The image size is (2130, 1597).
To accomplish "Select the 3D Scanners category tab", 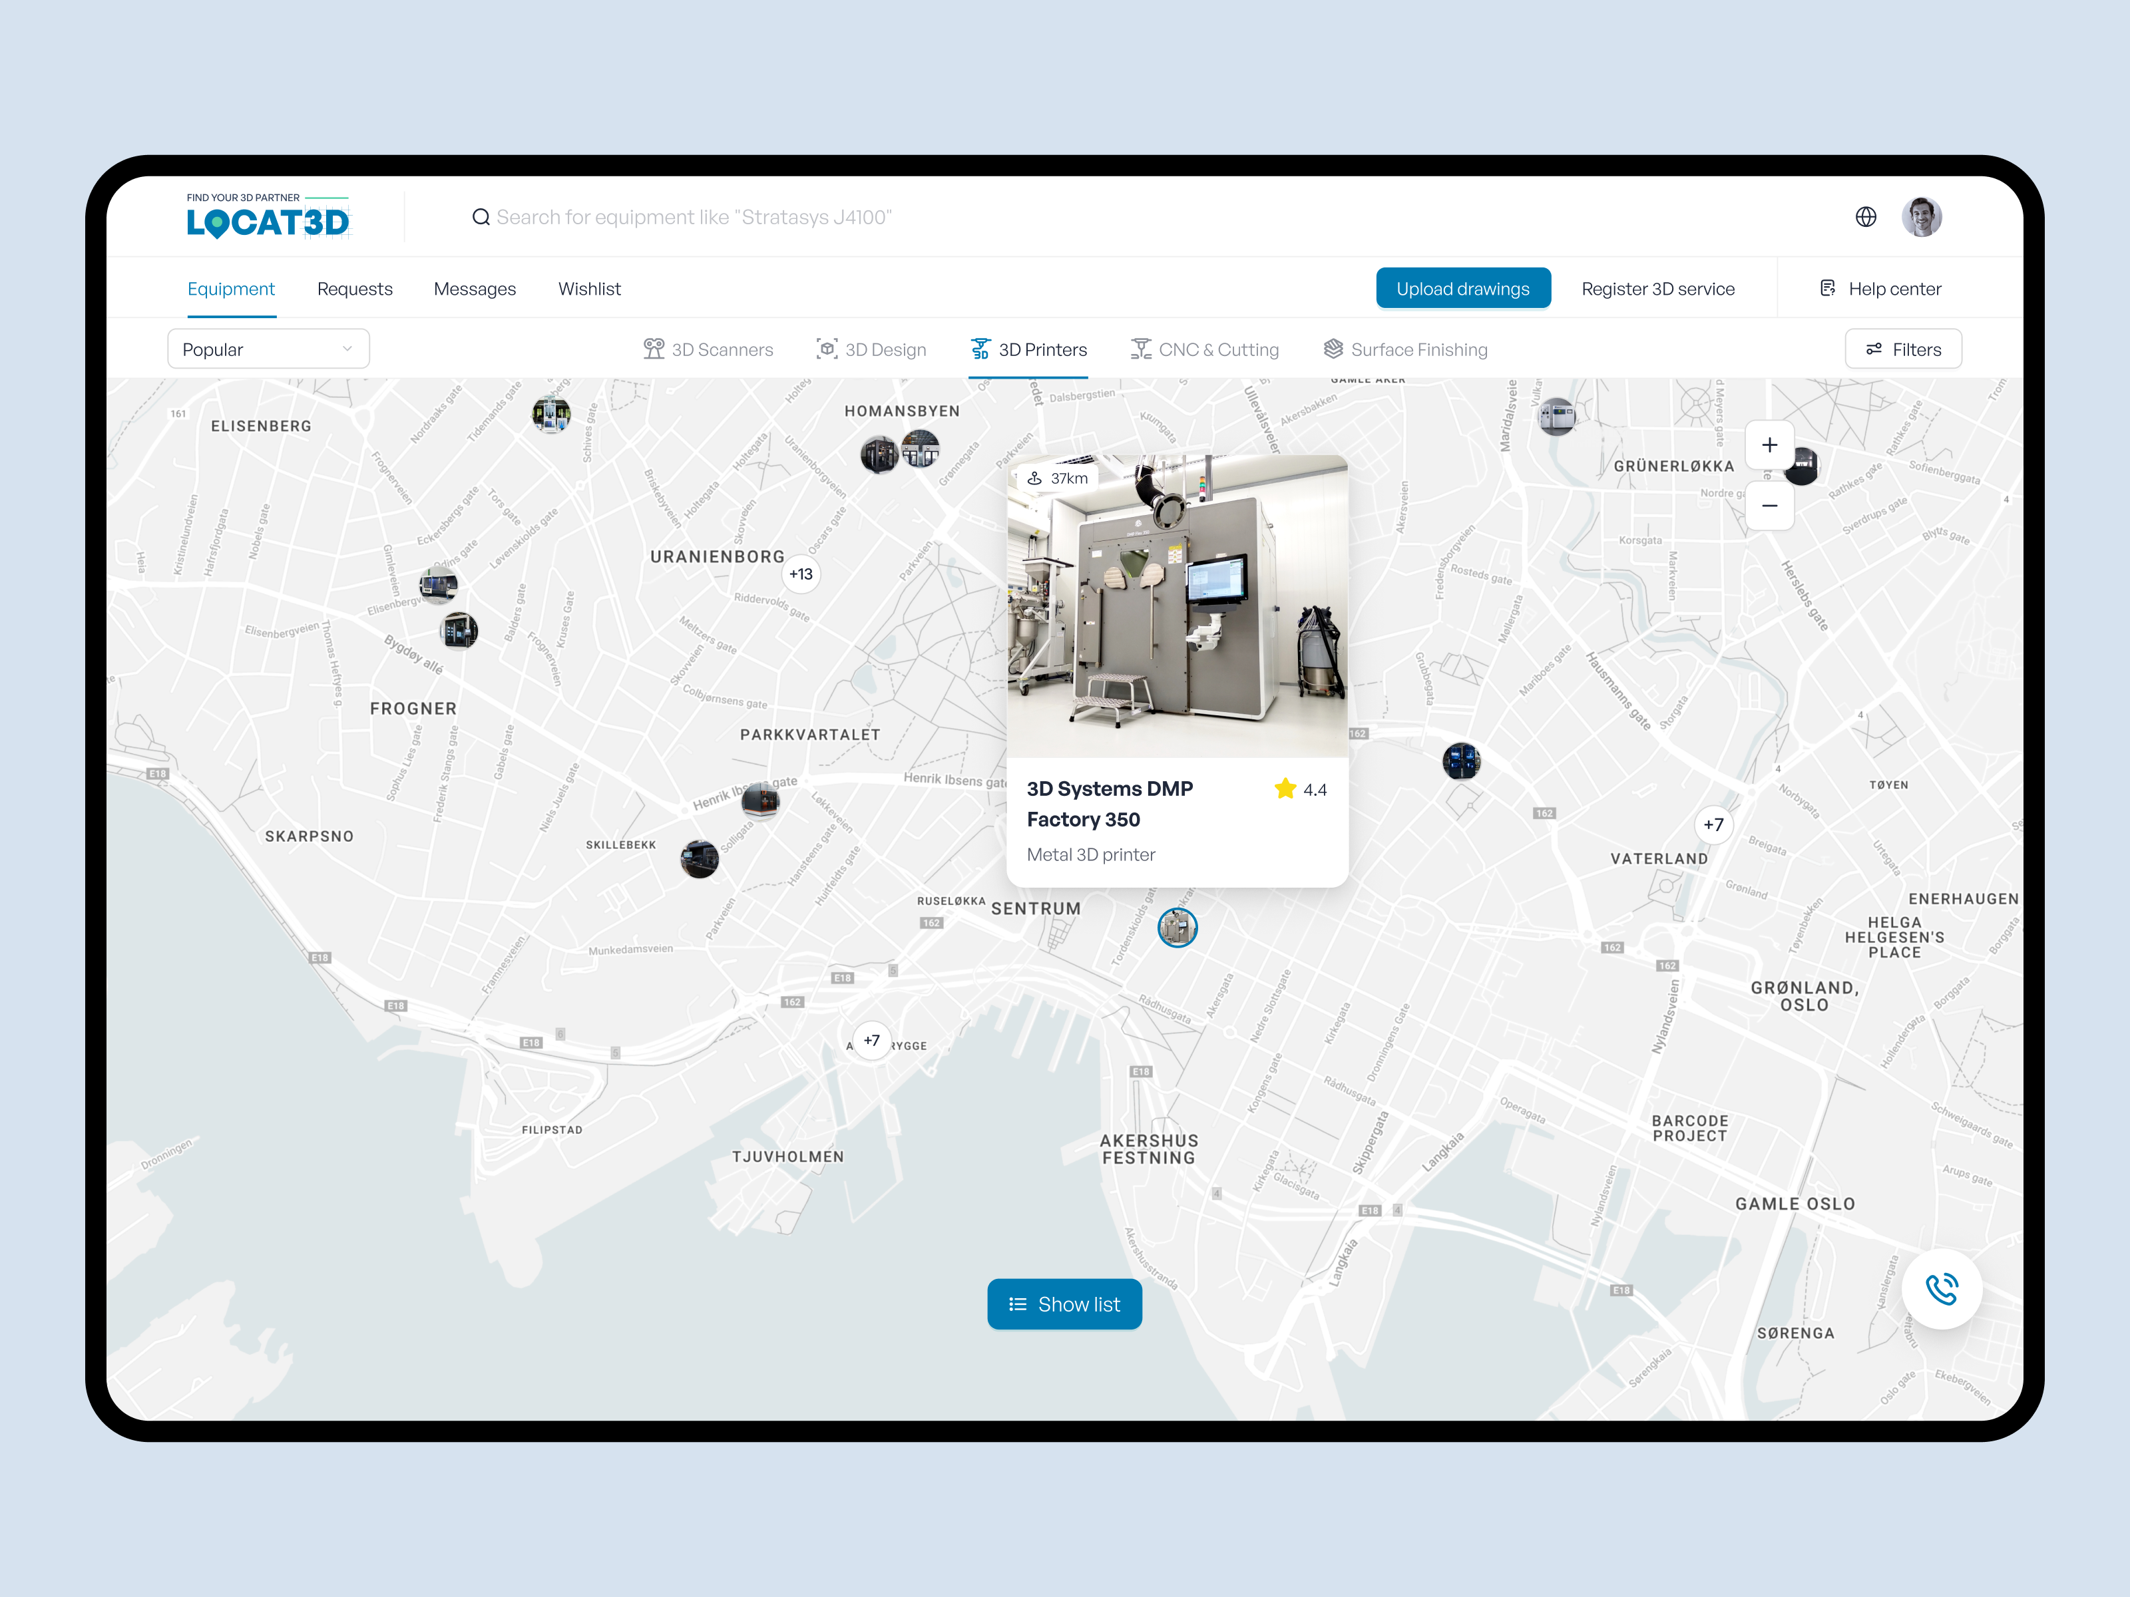I will tap(708, 349).
